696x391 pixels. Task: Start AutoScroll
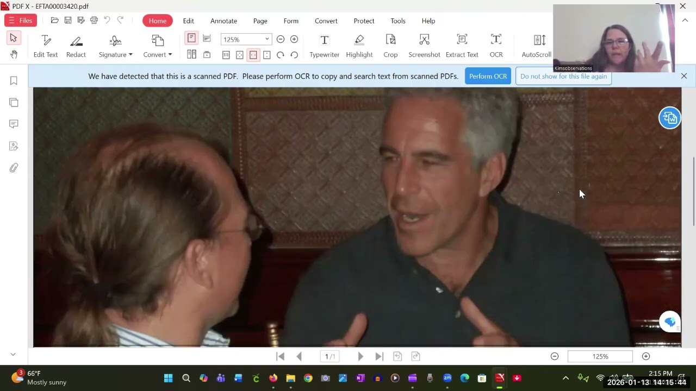[x=537, y=46]
